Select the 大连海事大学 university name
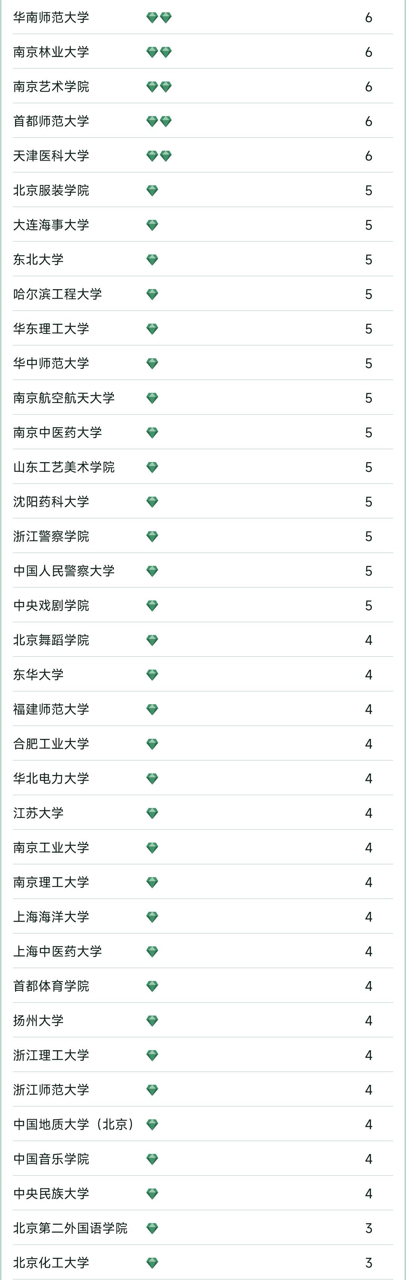 [51, 225]
